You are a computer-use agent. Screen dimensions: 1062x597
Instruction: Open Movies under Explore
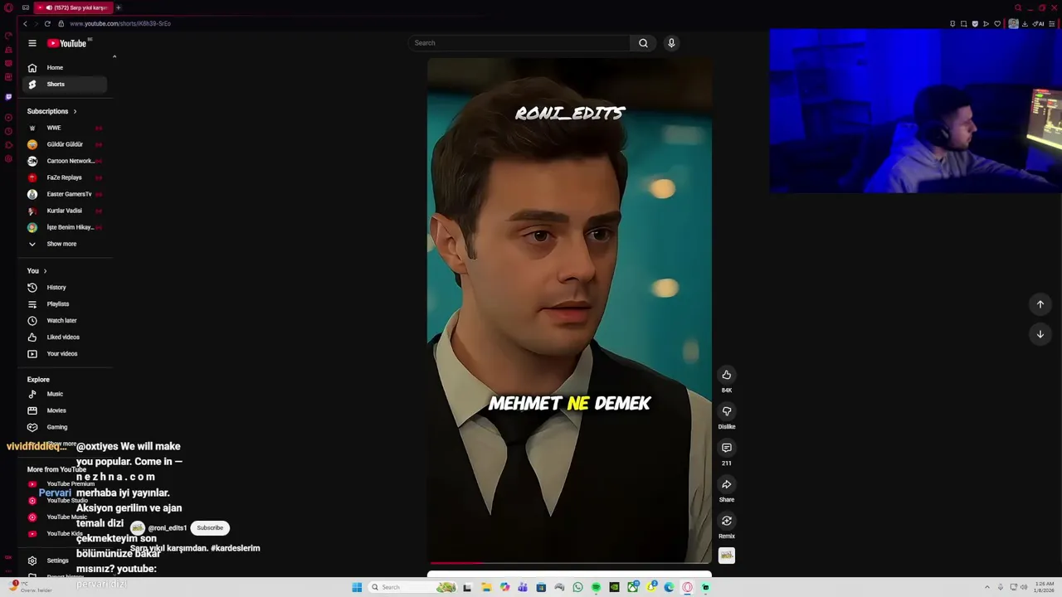[65, 410]
